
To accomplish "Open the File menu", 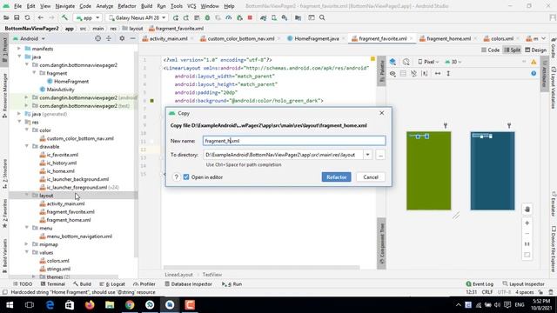I will [x=17, y=6].
